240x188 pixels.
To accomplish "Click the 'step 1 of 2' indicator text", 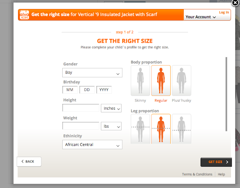I will click(124, 32).
